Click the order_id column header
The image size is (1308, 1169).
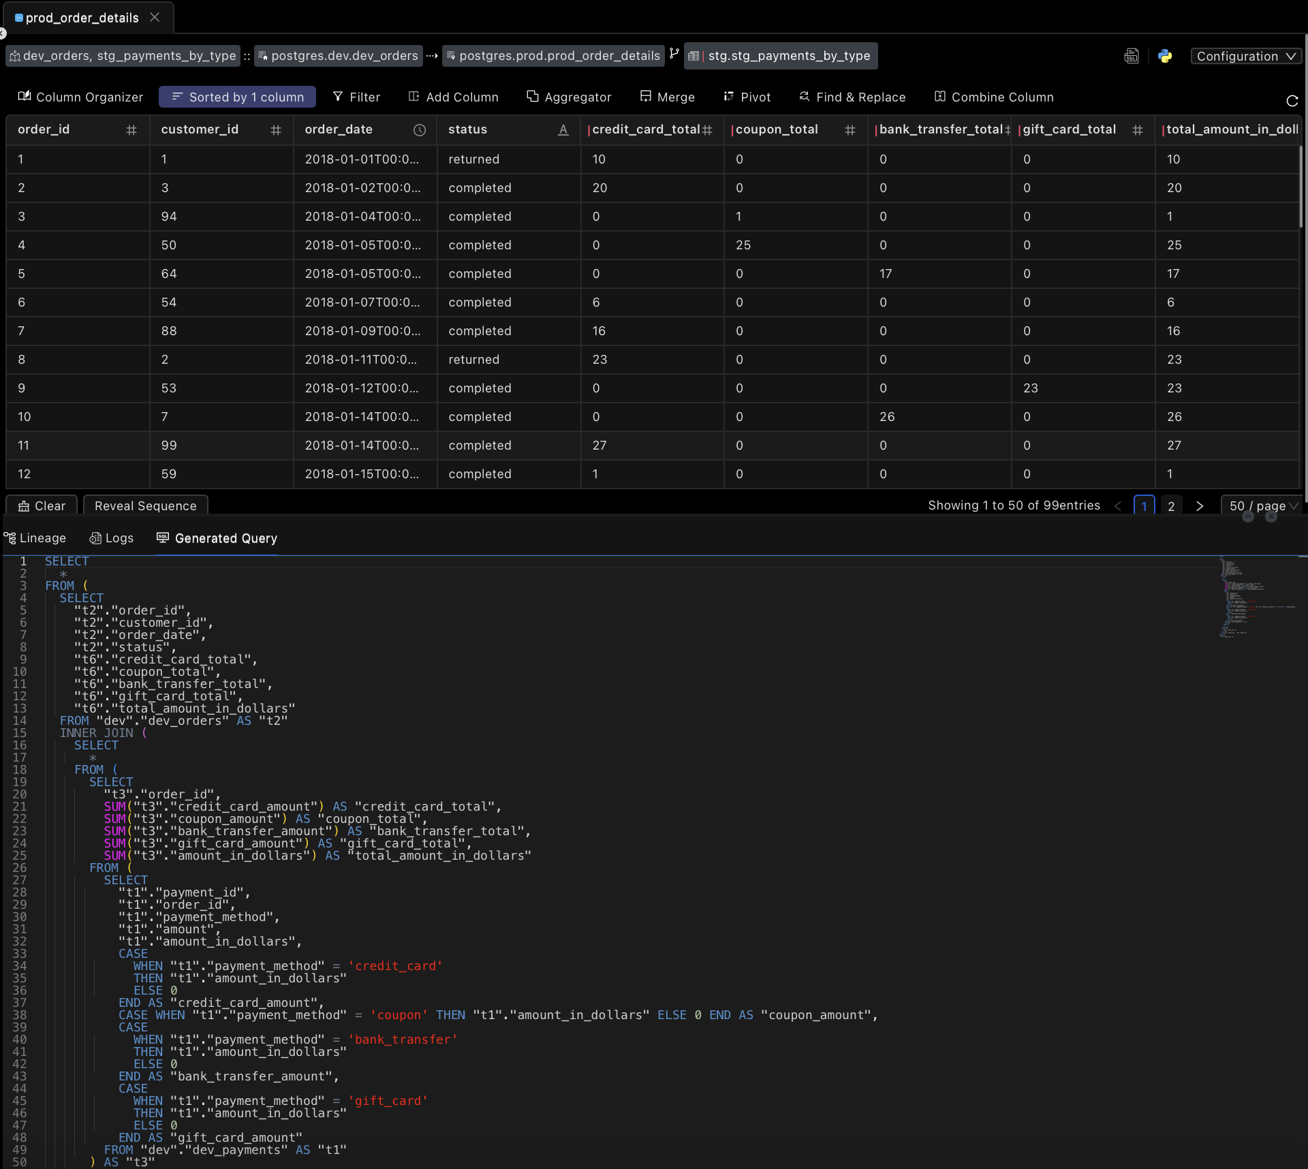(78, 129)
